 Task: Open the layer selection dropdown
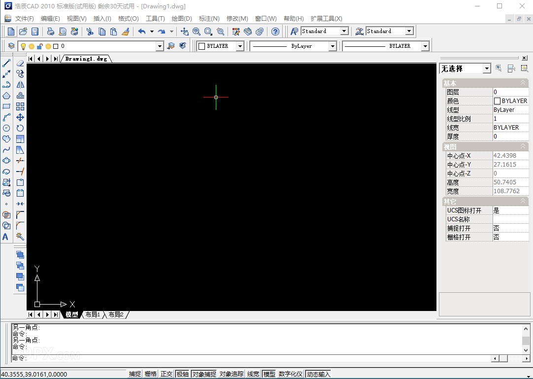pos(159,45)
